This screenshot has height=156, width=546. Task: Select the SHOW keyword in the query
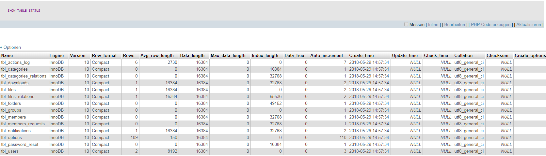pos(11,11)
